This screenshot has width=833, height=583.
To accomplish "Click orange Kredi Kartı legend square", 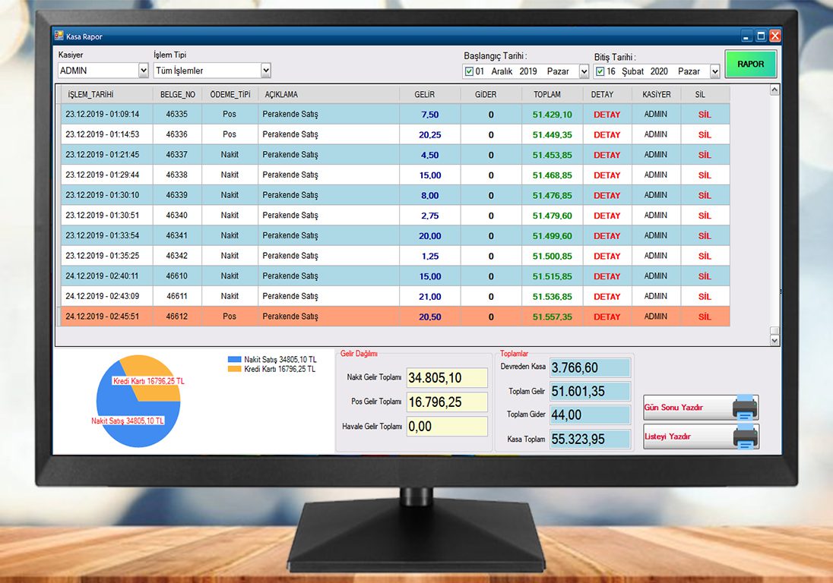I will pyautogui.click(x=234, y=369).
